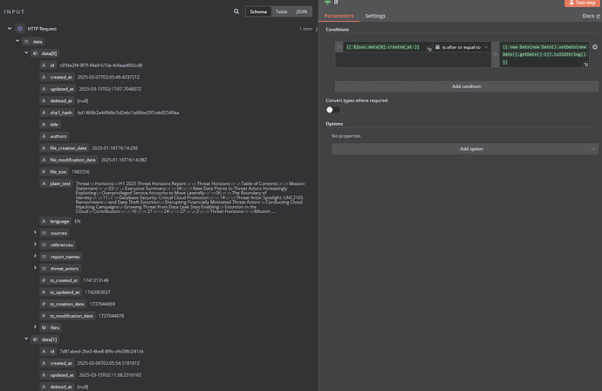Select the title field pill
The width and height of the screenshot is (602, 391).
click(51, 125)
